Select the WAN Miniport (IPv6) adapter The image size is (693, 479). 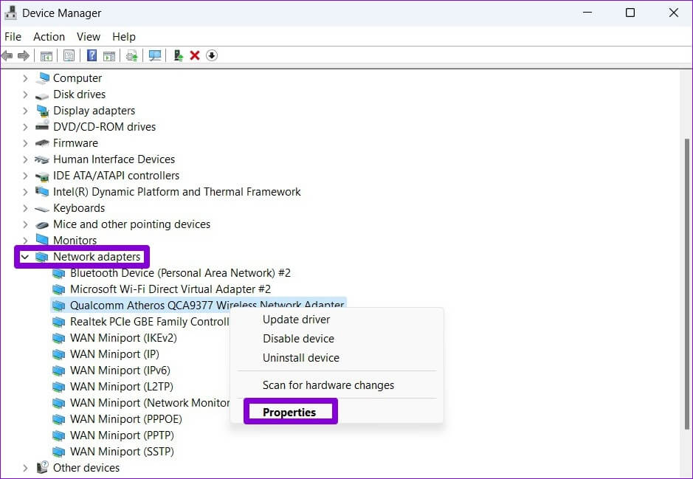coord(120,371)
